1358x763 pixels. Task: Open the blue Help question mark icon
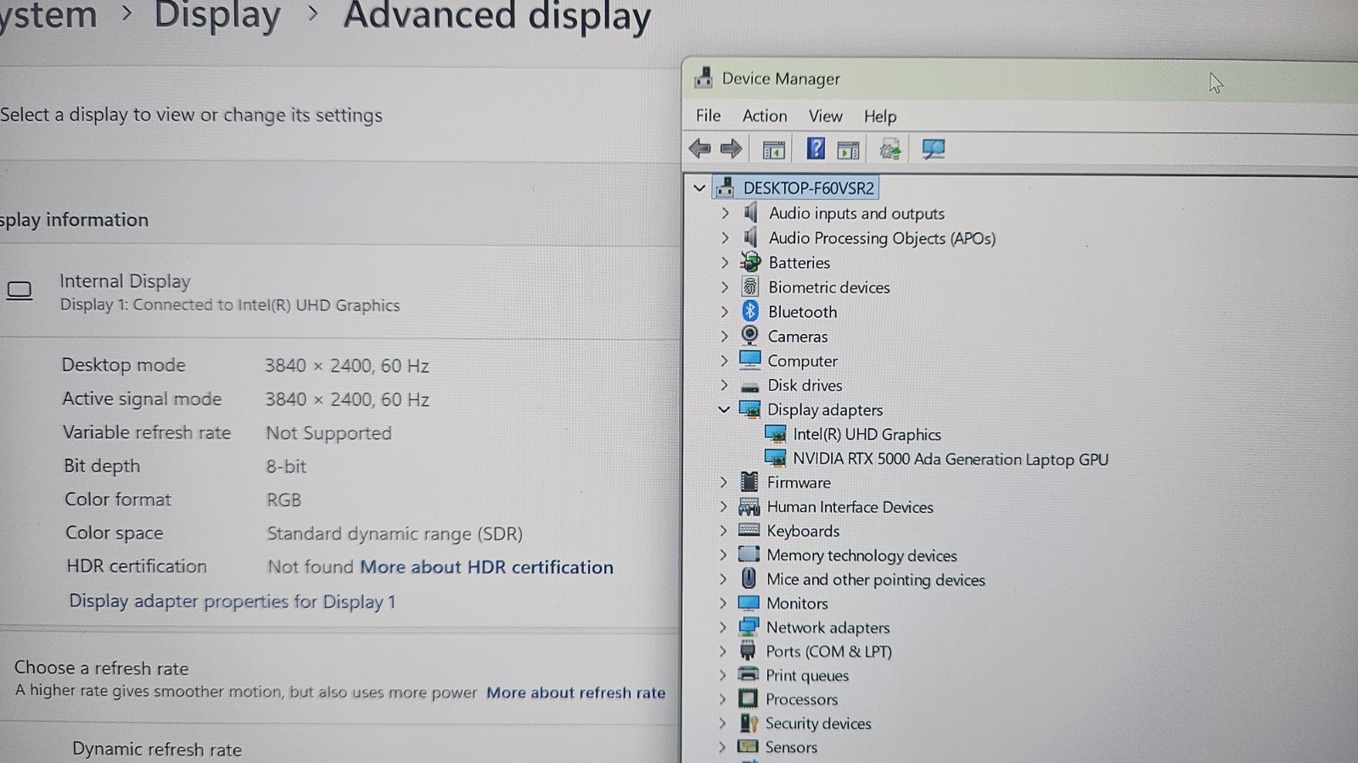click(815, 149)
